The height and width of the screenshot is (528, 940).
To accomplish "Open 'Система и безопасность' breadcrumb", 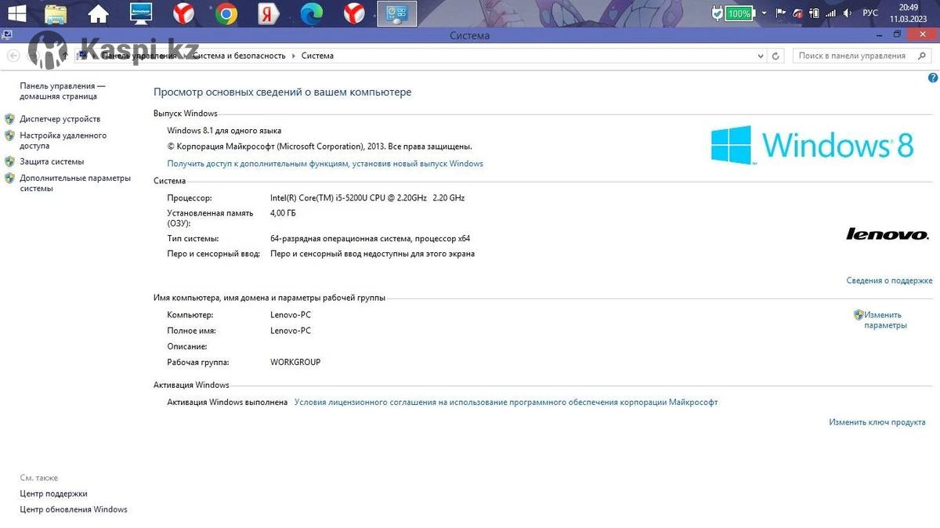I will [x=237, y=56].
